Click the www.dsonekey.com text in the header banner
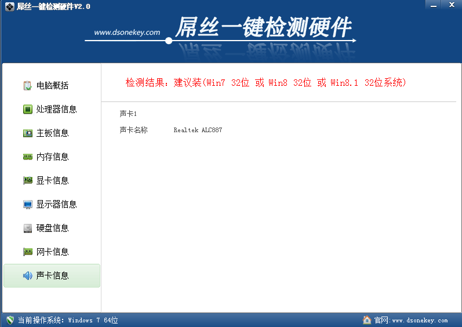 127,32
